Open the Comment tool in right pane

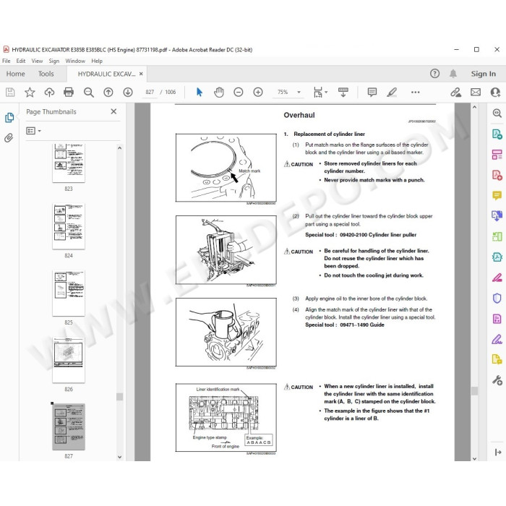click(497, 195)
